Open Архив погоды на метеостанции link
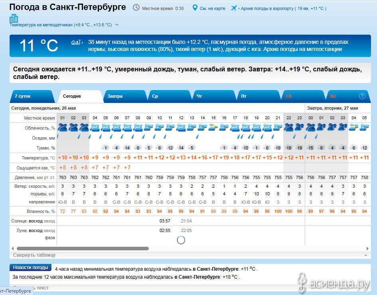 [302, 49]
